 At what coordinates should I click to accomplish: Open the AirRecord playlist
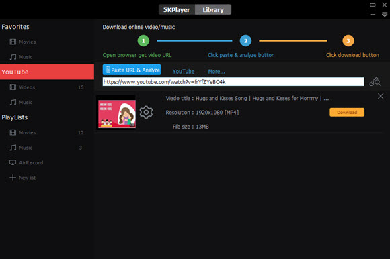47,163
